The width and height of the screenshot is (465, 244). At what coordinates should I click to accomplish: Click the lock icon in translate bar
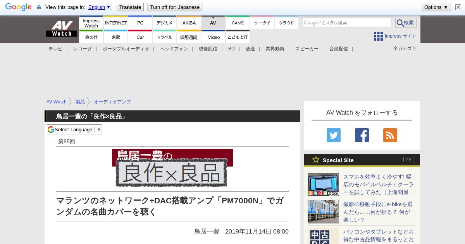coord(39,7)
